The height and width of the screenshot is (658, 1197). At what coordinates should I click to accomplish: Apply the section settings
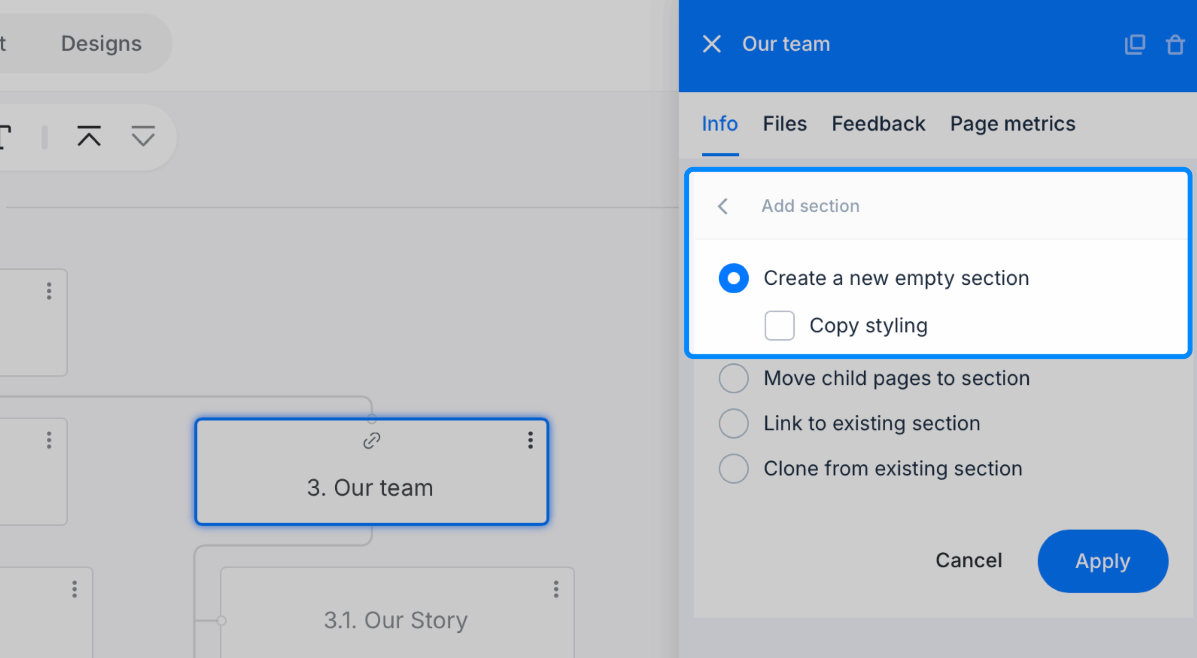point(1103,561)
